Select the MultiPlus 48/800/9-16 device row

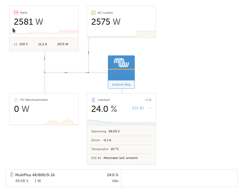click(63, 178)
